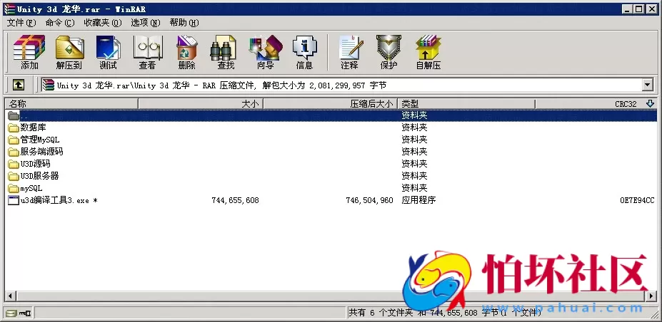This screenshot has width=662, height=322.
Task: Open the 命令(C) menu
Action: [60, 23]
